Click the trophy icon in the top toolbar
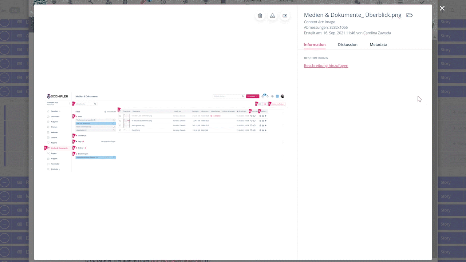Viewport: 466px width, 262px height. (206, 2)
